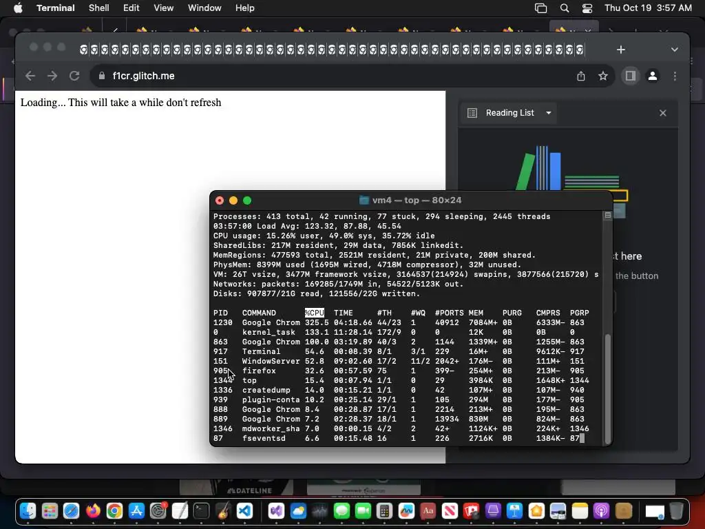This screenshot has width=705, height=529.
Task: Click the terminal scrollback marker icon
Action: [607, 216]
